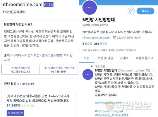Click the avatar beside the pinned tweet
Viewport: 158px width, 117px height.
(x=88, y=75)
